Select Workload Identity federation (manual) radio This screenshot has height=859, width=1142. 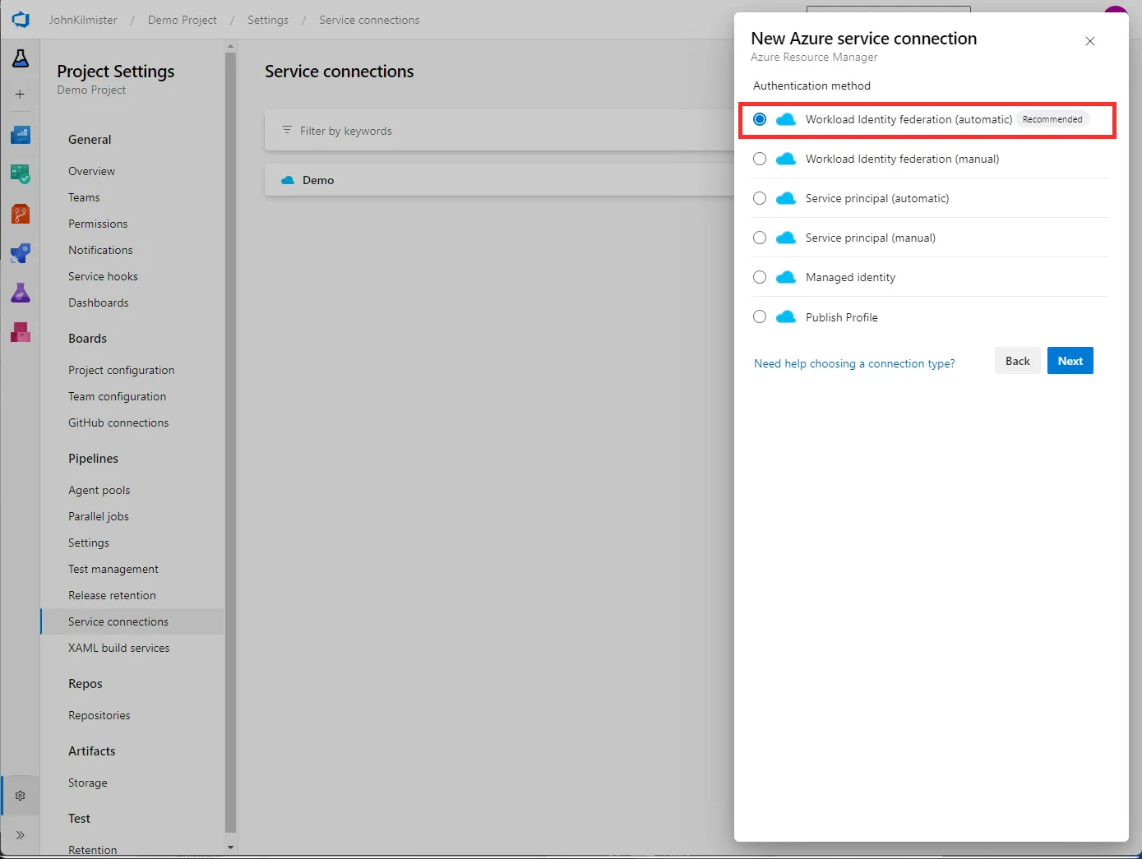760,159
